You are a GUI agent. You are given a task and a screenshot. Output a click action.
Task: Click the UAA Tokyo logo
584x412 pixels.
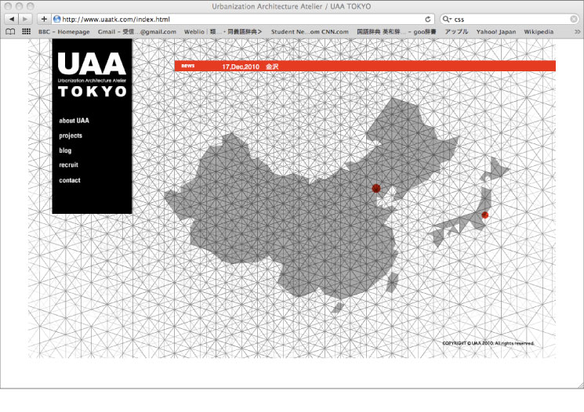tap(92, 74)
